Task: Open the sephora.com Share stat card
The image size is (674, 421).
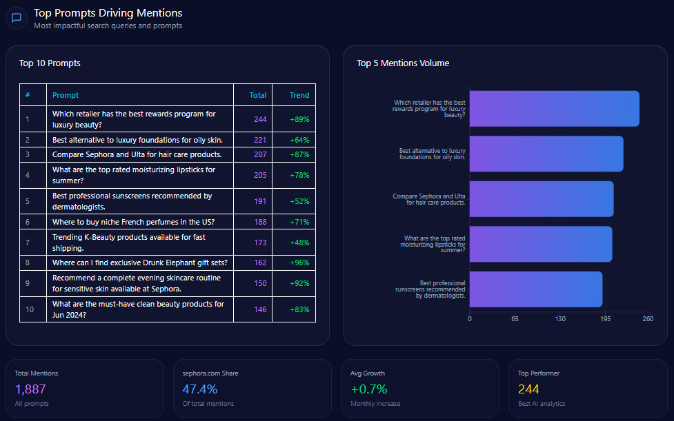Action: coord(252,389)
